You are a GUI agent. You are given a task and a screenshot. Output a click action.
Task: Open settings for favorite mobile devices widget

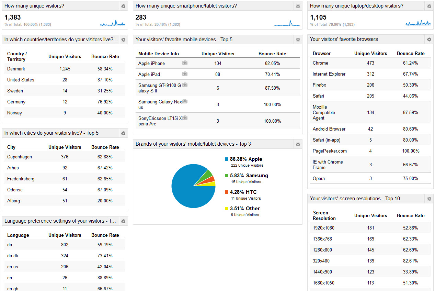point(298,40)
